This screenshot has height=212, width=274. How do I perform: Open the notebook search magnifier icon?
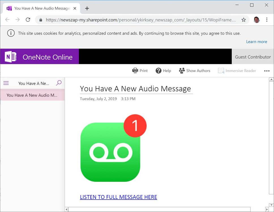click(x=59, y=83)
